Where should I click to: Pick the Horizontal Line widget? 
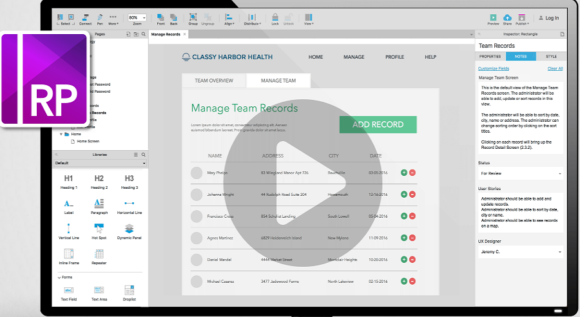(130, 207)
